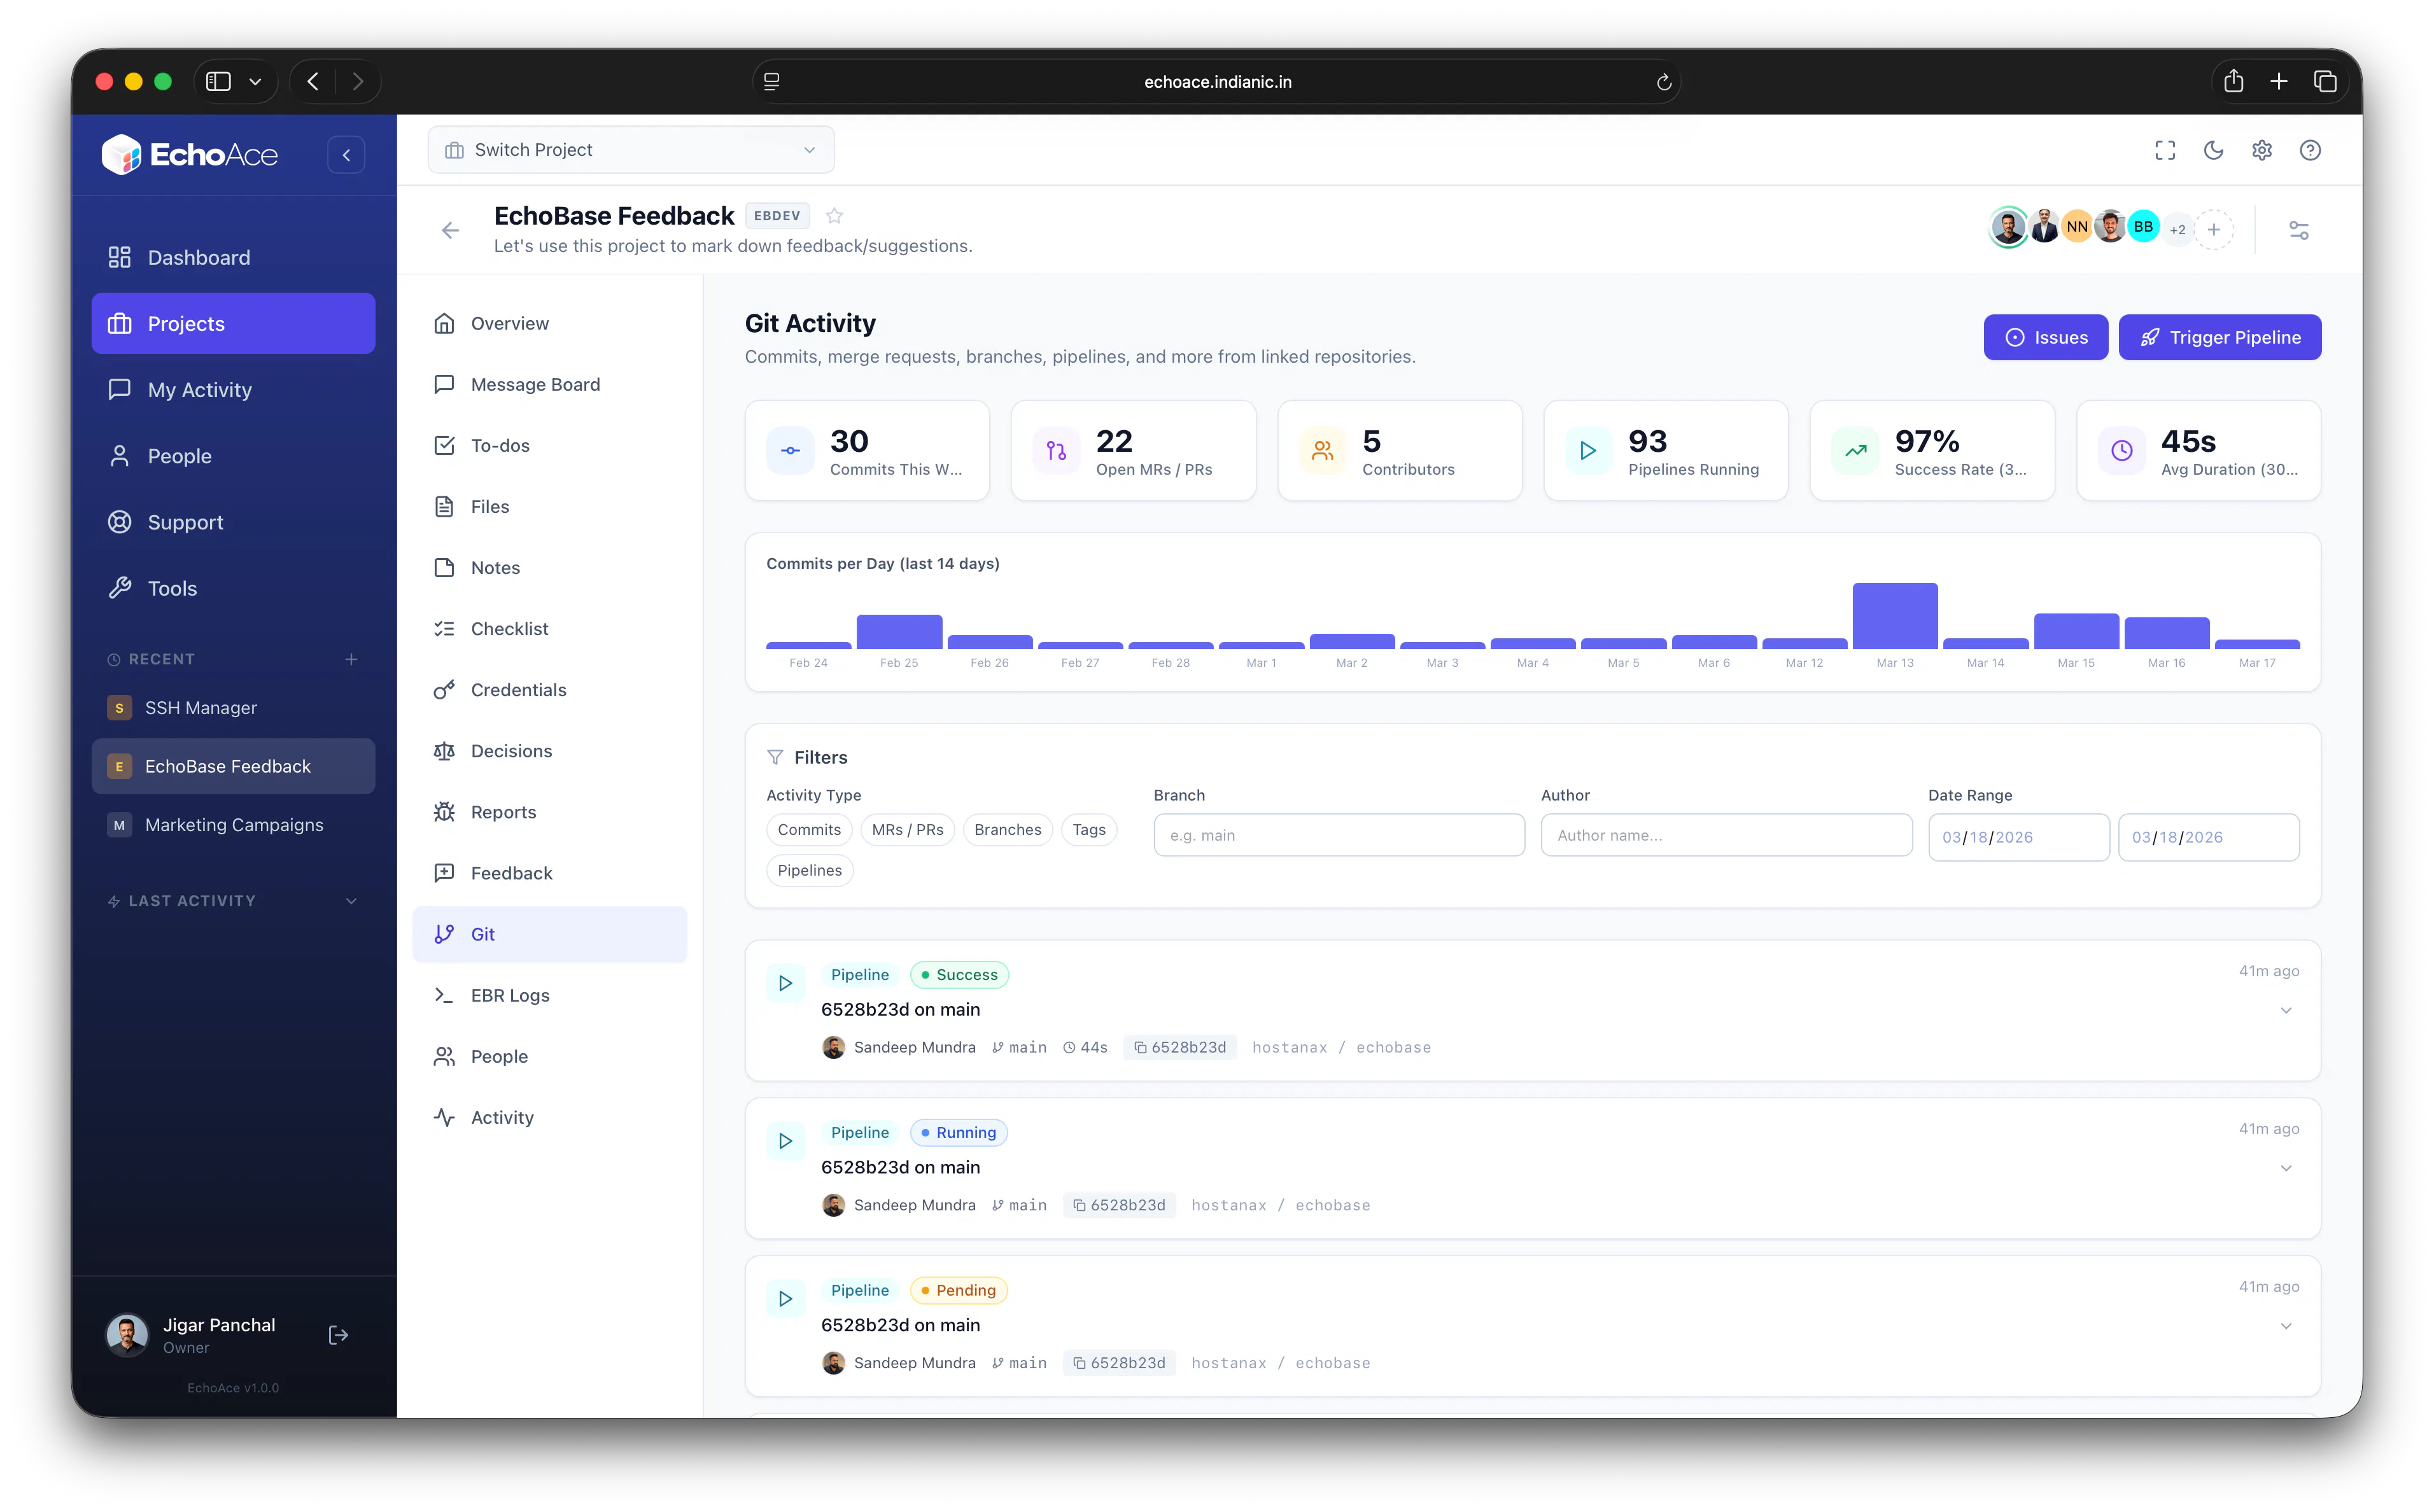Expand the Pending pipeline entry chevron
Viewport: 2434px width, 1512px height.
(x=2285, y=1326)
